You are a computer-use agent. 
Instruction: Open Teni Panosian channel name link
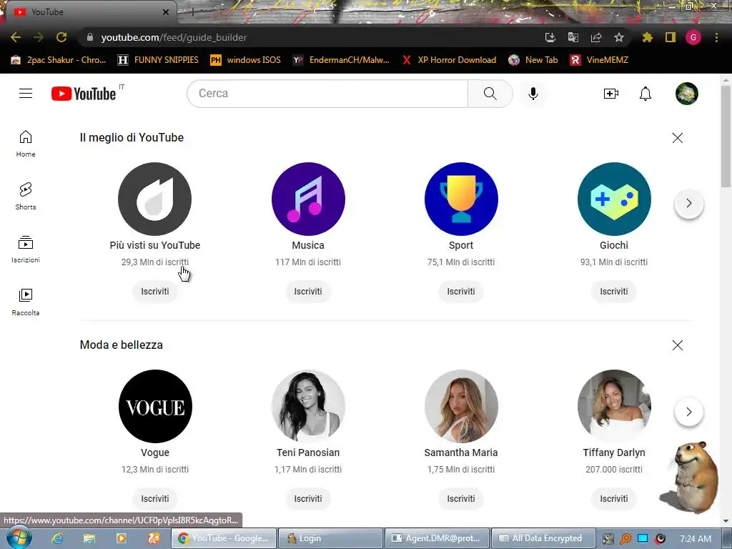pyautogui.click(x=308, y=452)
